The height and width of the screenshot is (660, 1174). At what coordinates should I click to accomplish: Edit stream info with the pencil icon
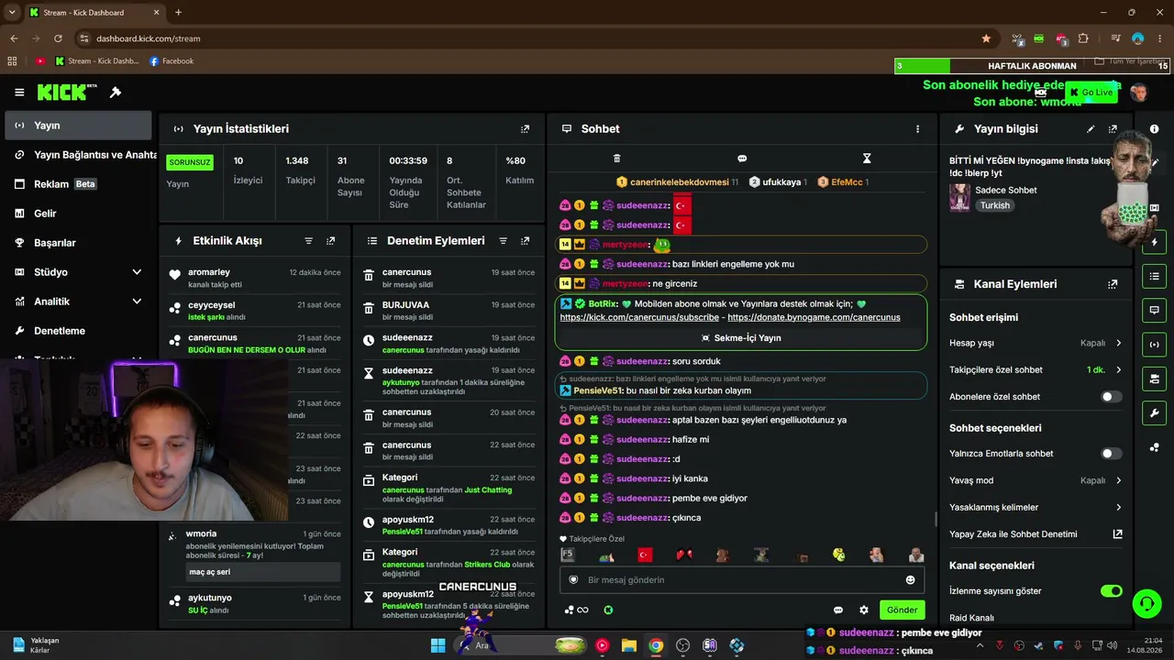[x=1091, y=129]
